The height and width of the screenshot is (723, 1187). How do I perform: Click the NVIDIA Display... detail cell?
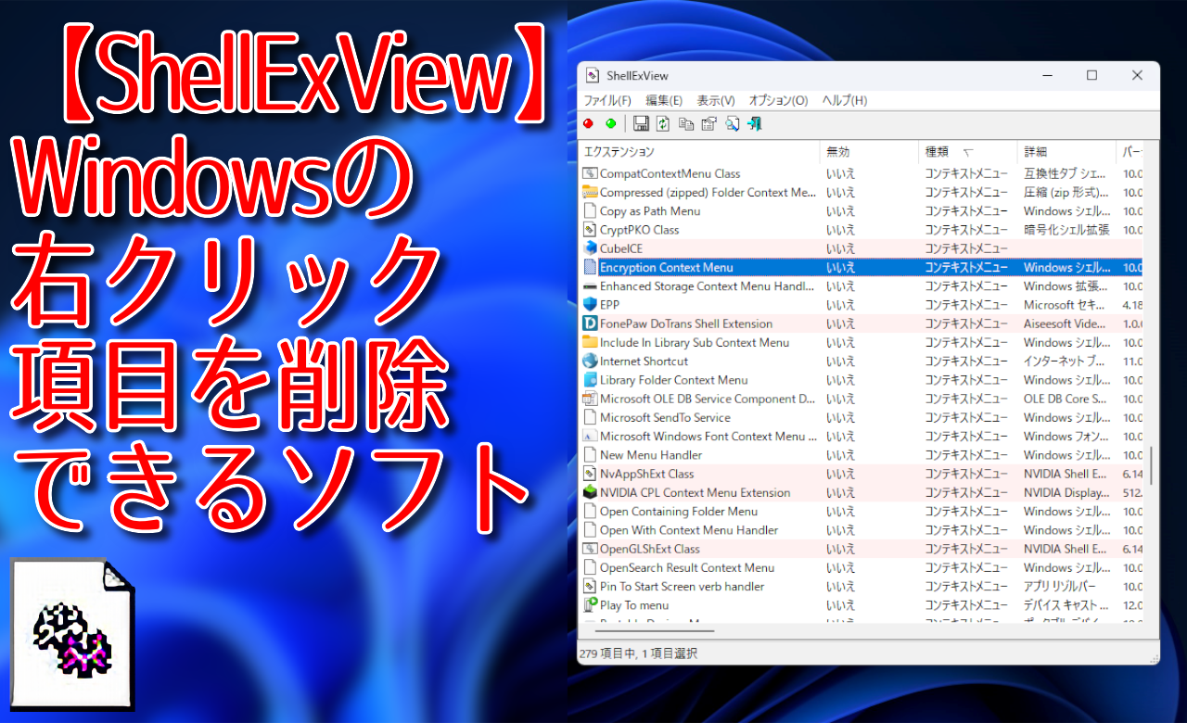tap(1066, 492)
